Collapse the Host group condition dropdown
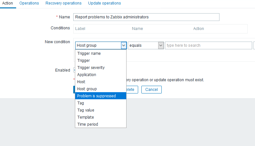 (124, 45)
